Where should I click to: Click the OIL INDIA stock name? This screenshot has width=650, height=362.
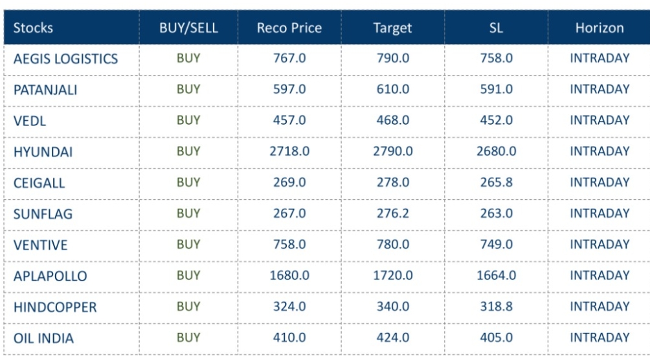point(43,338)
